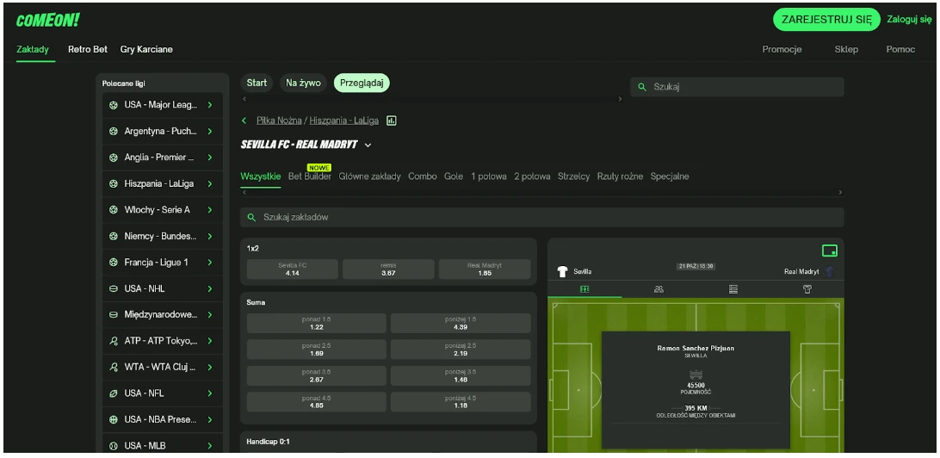Click the stadium icon above 45500 capacity
This screenshot has height=458, width=940.
point(696,376)
